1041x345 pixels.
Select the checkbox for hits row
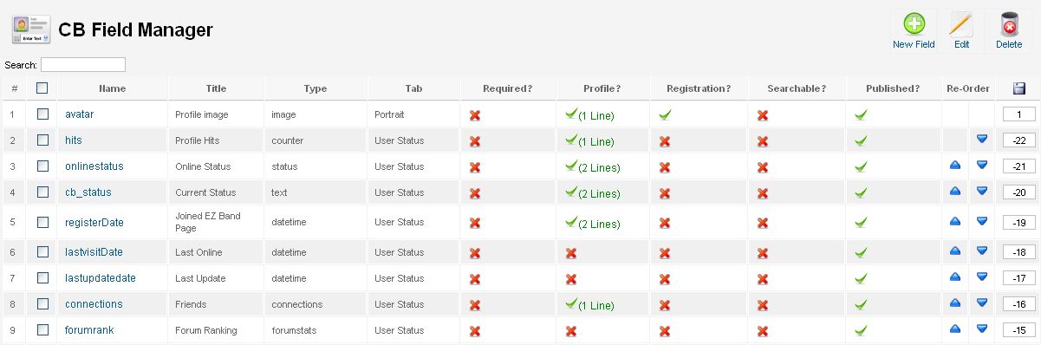(x=42, y=140)
